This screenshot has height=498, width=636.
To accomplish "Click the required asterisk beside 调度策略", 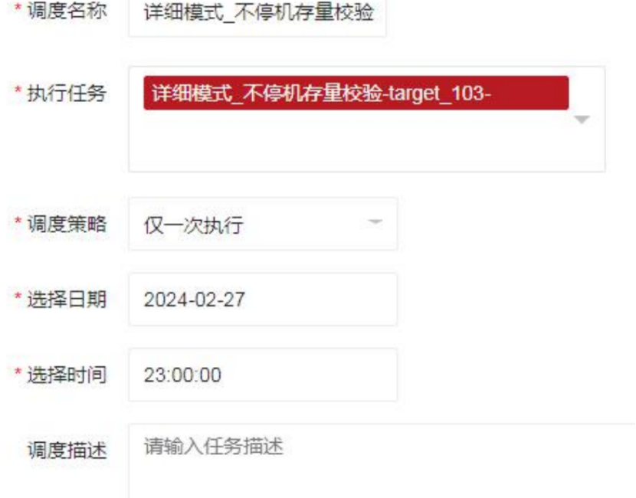I will 18,221.
